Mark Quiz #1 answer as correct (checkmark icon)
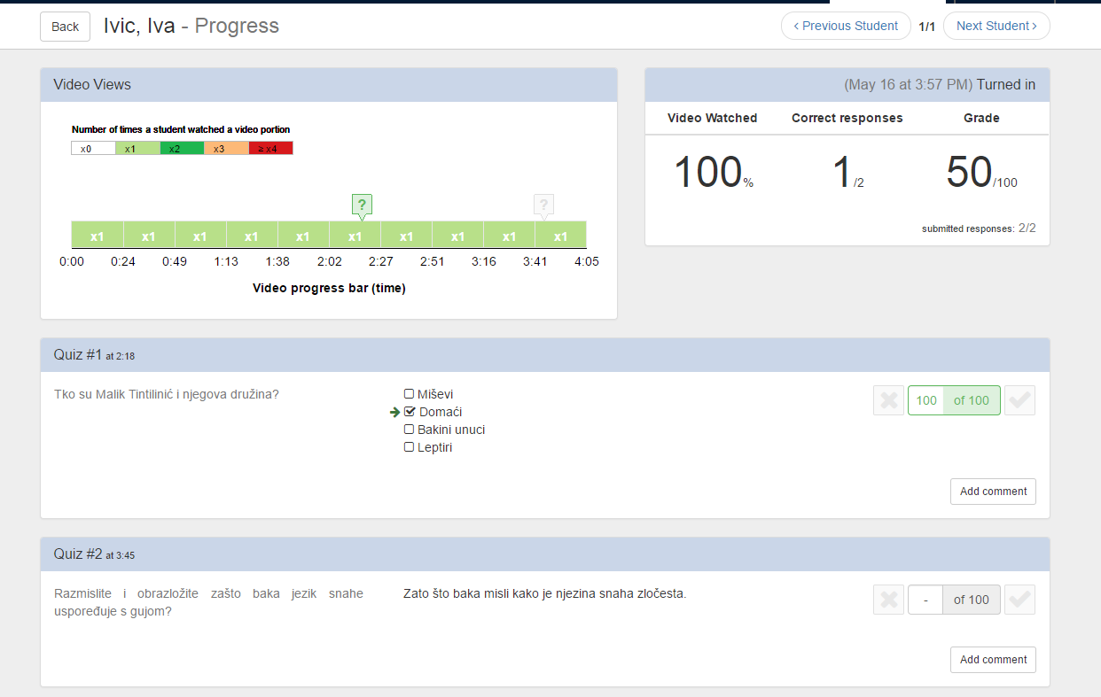Screen dimensions: 1101x697 tap(1019, 400)
